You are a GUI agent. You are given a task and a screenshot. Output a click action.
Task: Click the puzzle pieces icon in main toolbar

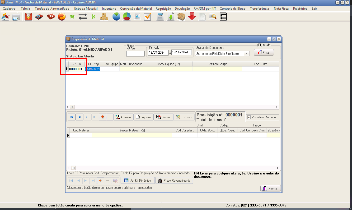tap(5, 17)
